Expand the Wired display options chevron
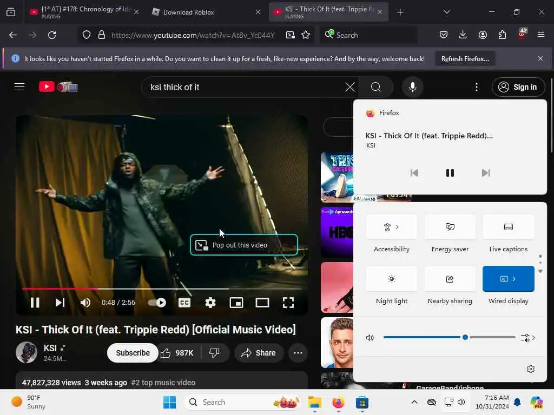 515,279
